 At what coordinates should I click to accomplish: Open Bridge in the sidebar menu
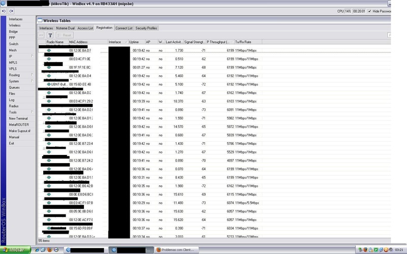click(x=13, y=31)
